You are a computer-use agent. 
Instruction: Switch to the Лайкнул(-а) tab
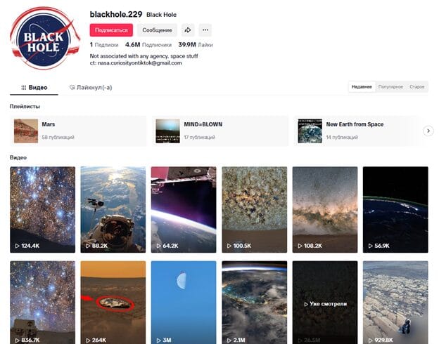[91, 88]
